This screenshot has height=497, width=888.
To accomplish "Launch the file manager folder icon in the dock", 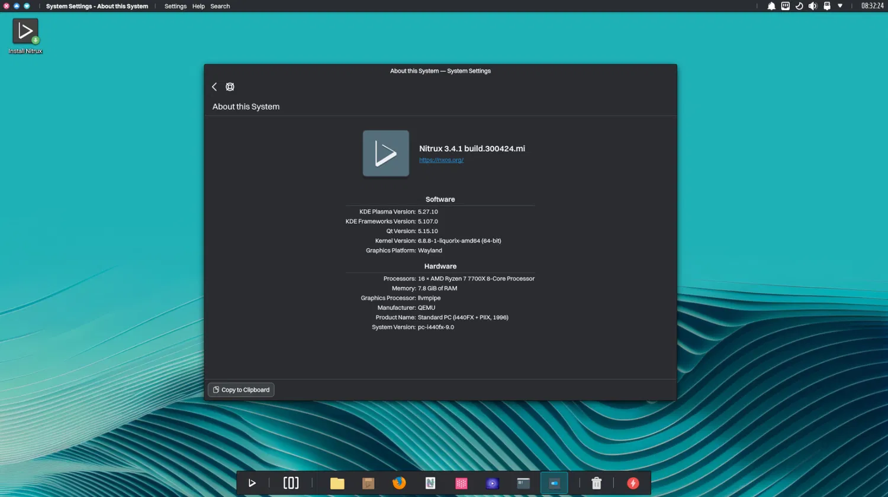I will 337,483.
